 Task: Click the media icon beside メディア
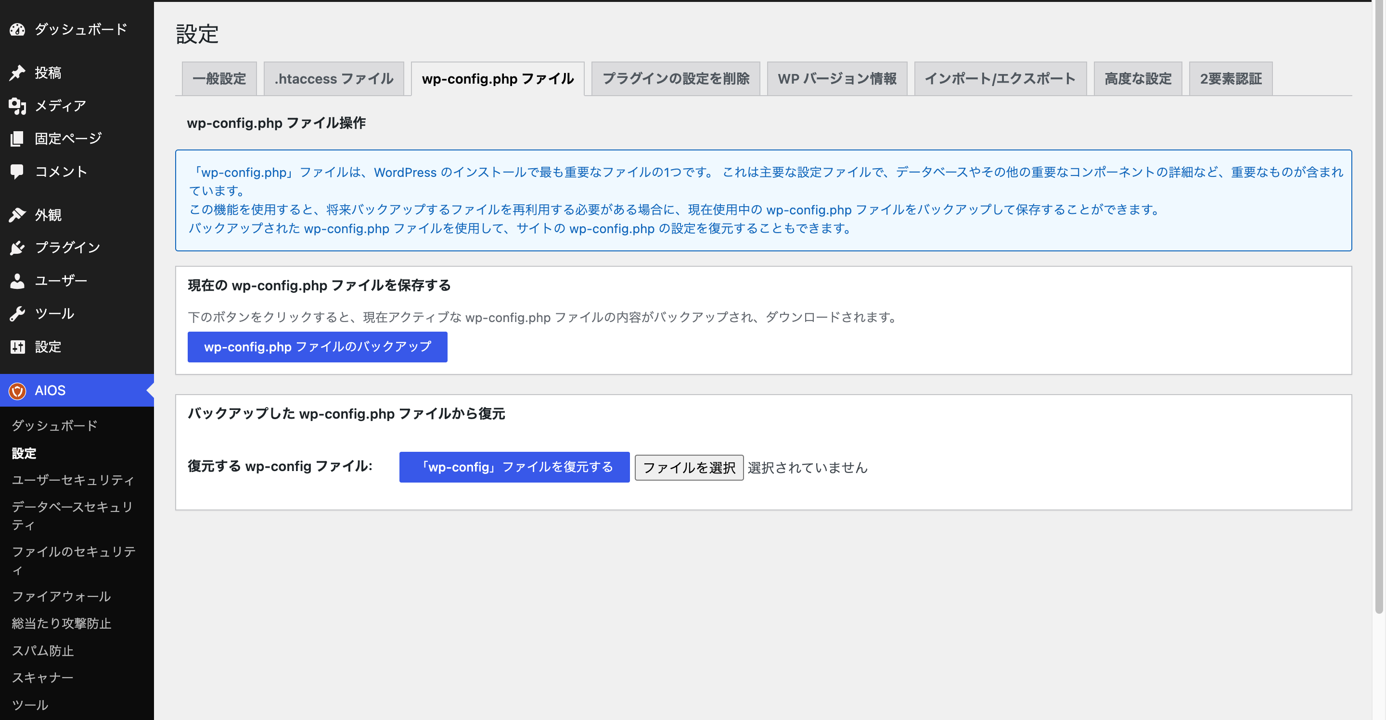coord(17,106)
